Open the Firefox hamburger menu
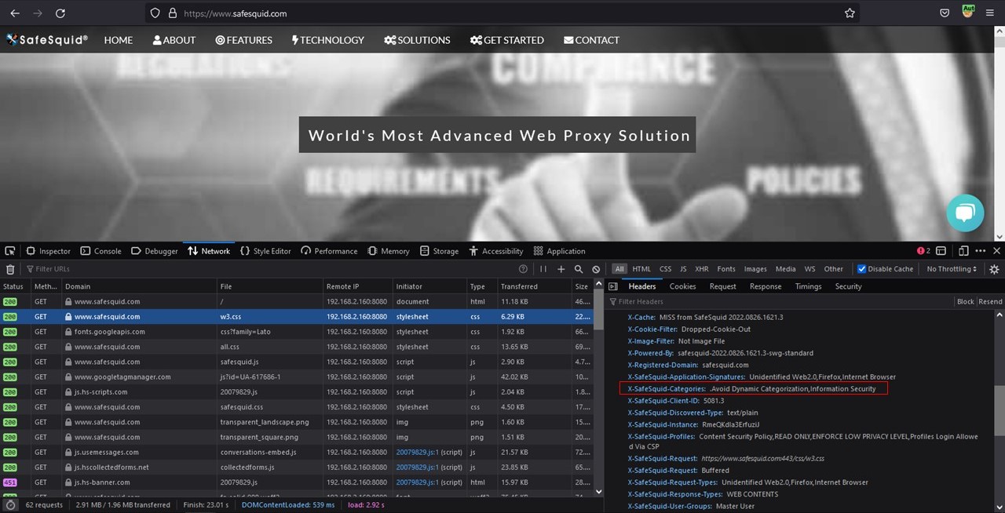The width and height of the screenshot is (1005, 513). tap(991, 13)
